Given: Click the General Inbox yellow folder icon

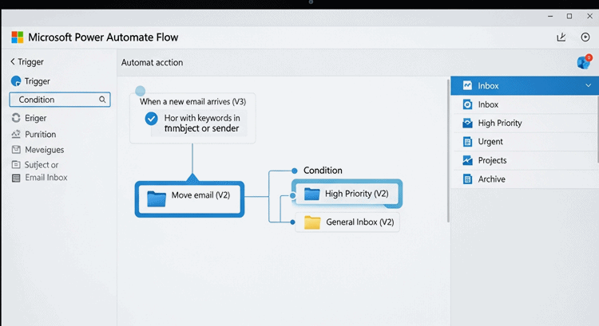Looking at the screenshot, I should pyautogui.click(x=312, y=222).
